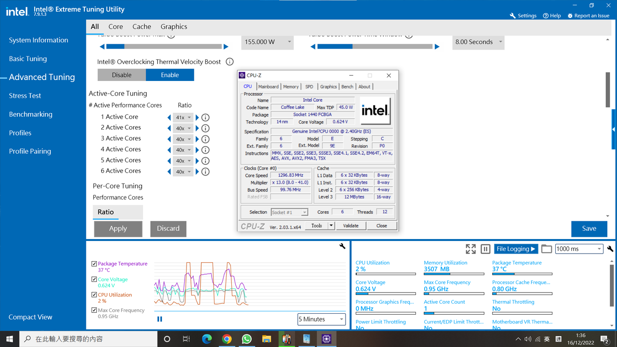This screenshot has width=617, height=347.
Task: Click the Turbo Boost Power Max slider track
Action: 164,47
